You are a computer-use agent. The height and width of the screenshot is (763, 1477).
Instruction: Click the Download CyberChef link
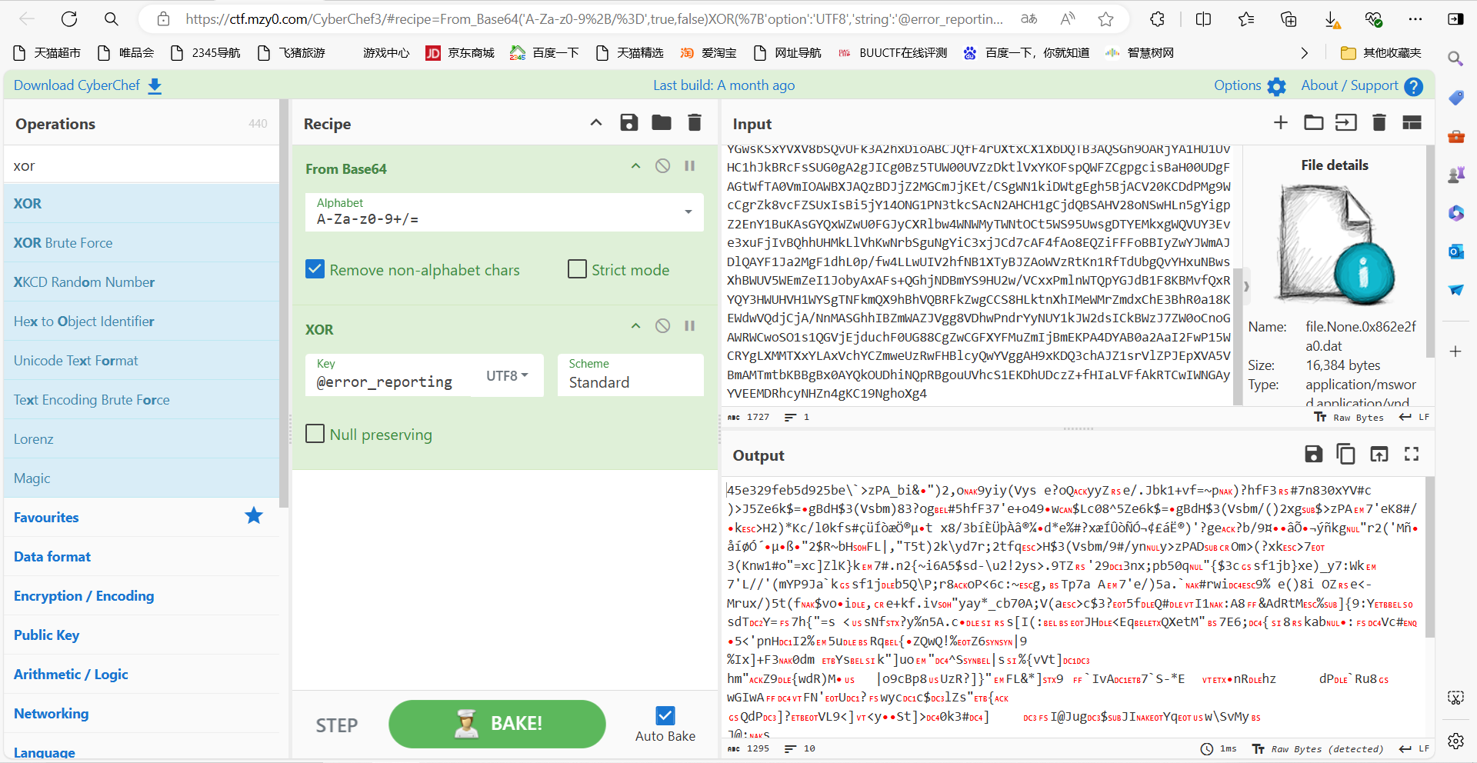(77, 85)
